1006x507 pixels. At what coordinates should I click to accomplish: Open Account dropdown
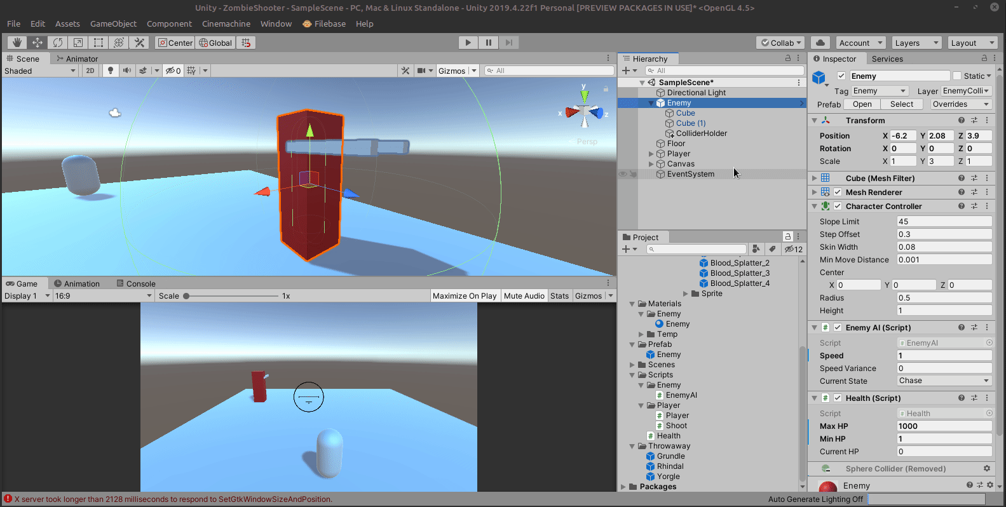[860, 43]
